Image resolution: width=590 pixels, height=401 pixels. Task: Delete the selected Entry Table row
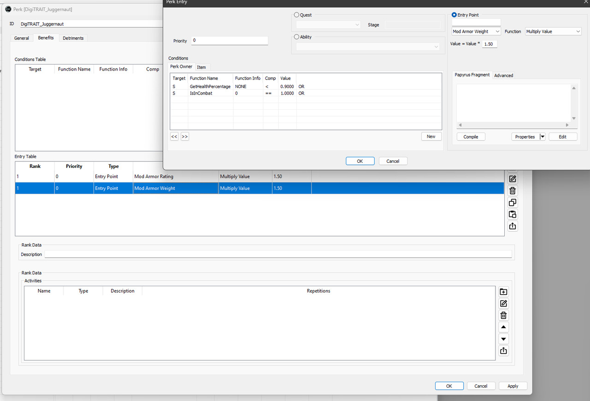(513, 191)
